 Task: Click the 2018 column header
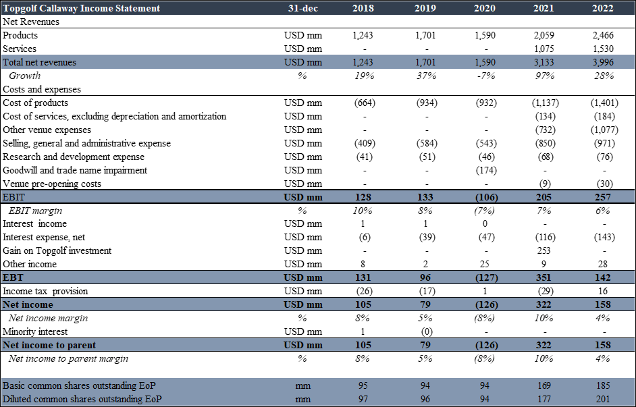363,8
